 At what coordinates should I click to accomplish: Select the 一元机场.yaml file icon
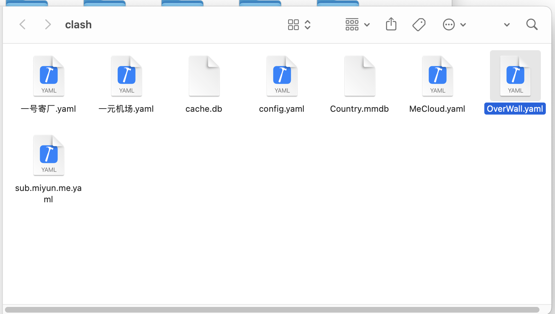[x=127, y=76]
